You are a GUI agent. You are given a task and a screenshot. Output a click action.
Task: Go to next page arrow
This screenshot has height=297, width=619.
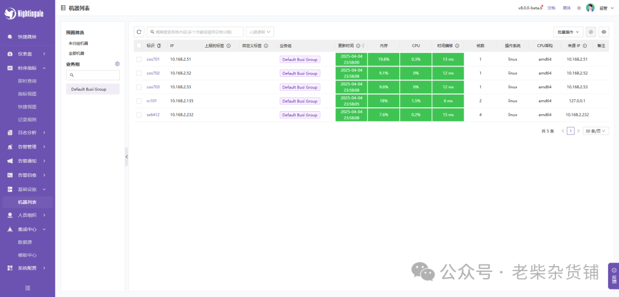578,131
